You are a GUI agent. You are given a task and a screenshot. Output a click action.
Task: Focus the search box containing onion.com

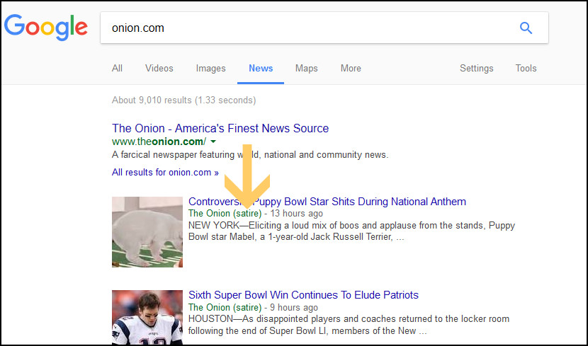(324, 28)
